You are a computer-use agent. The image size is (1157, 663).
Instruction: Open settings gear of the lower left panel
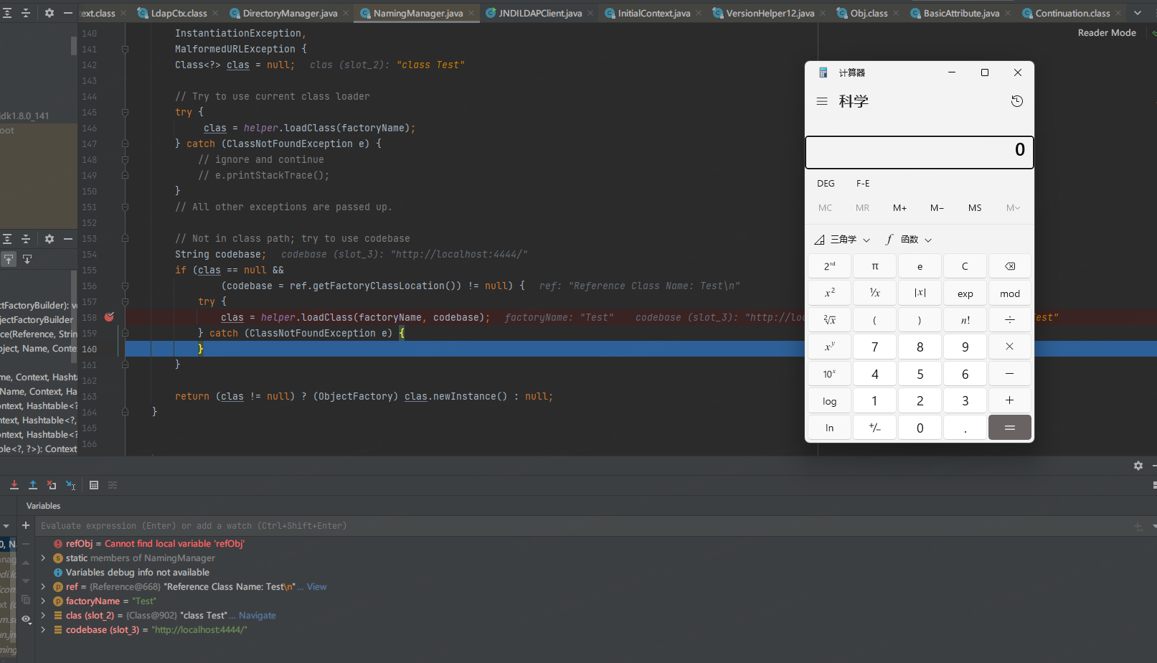click(x=49, y=239)
